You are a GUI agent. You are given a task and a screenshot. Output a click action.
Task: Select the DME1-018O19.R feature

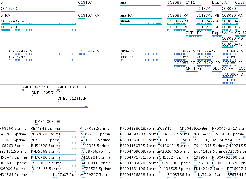[58, 90]
